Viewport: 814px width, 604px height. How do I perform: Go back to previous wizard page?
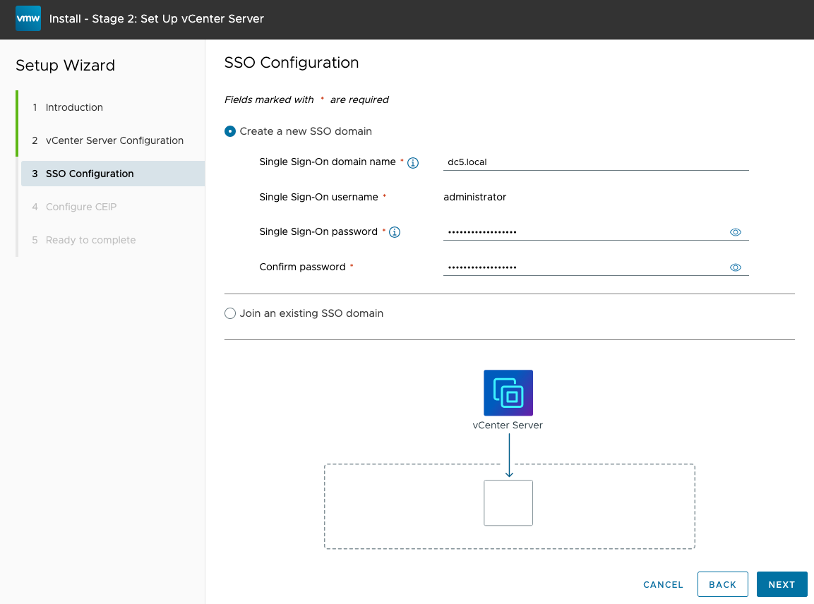click(x=723, y=585)
